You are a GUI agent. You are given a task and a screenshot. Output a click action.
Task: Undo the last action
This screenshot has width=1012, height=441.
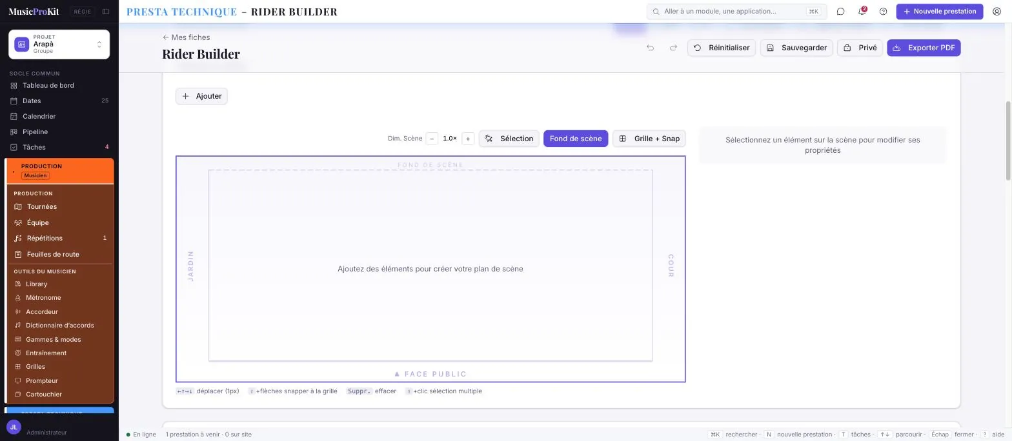(650, 48)
